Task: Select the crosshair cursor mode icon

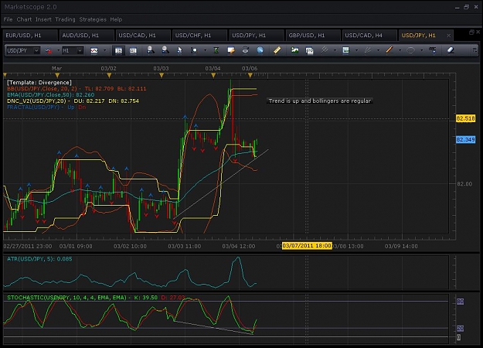Action: click(x=194, y=50)
